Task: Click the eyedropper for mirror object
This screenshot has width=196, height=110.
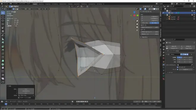Action: 192,65
